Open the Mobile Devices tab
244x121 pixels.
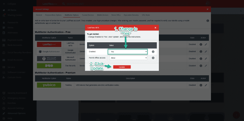[103, 15]
